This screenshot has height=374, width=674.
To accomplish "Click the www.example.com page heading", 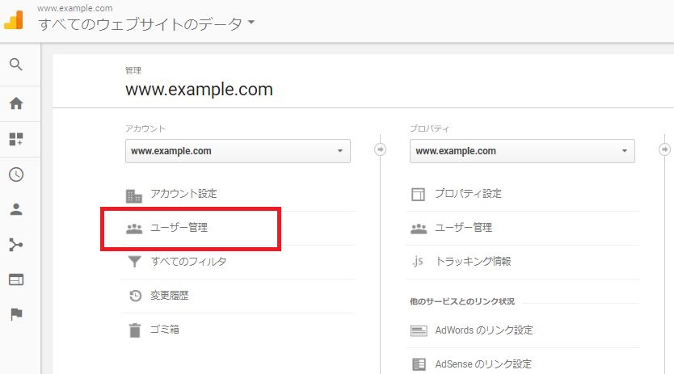I will [x=199, y=90].
